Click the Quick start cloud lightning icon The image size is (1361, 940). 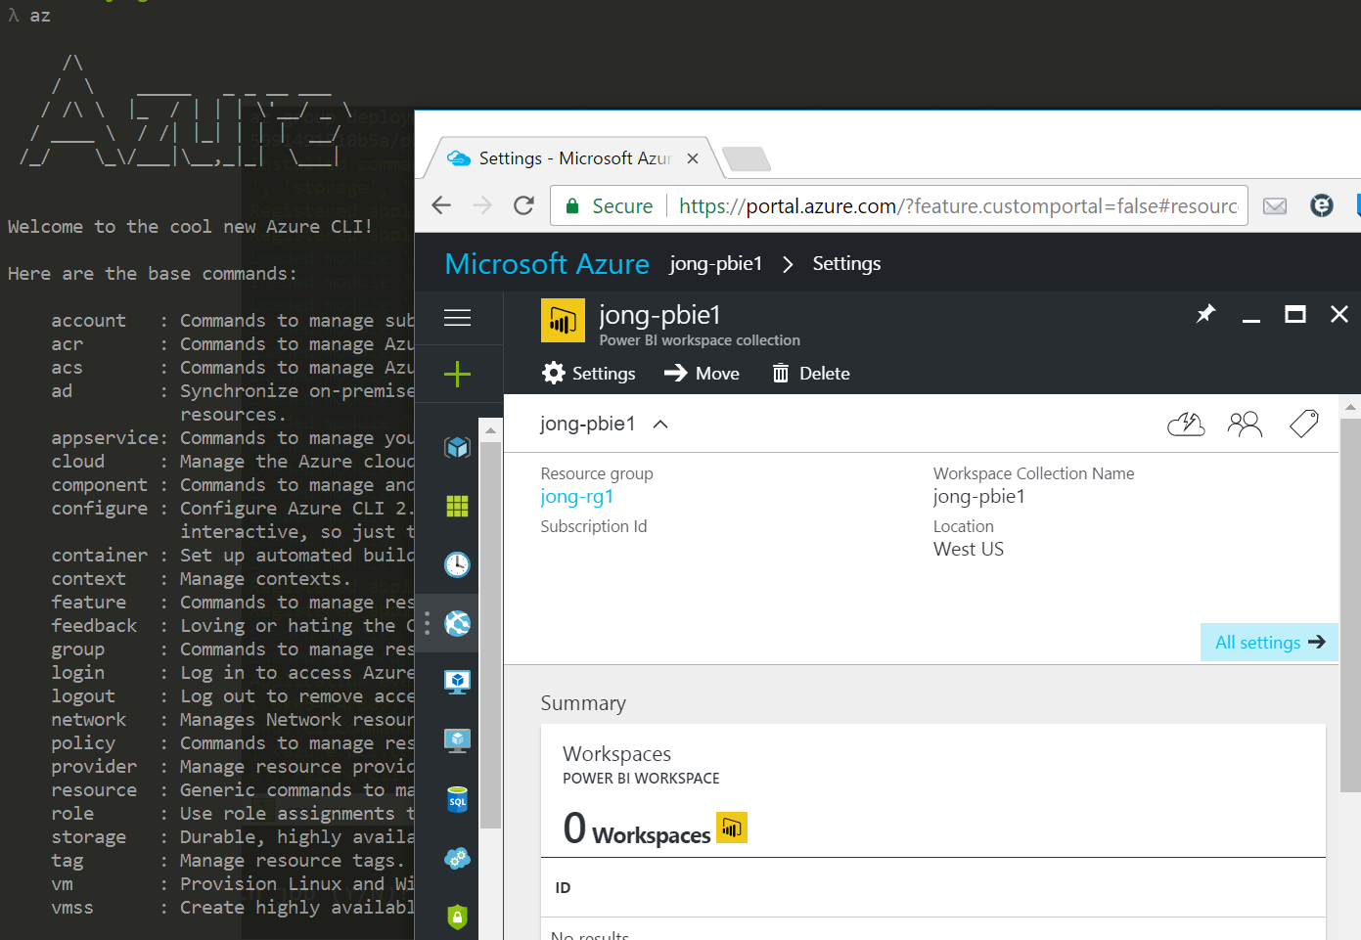click(x=1186, y=424)
